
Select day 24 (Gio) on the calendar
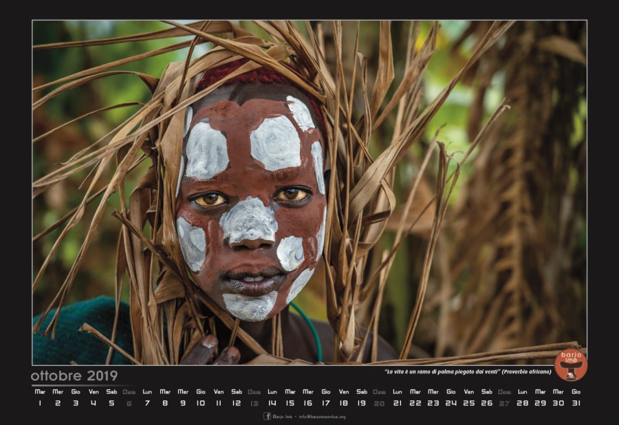pyautogui.click(x=450, y=403)
